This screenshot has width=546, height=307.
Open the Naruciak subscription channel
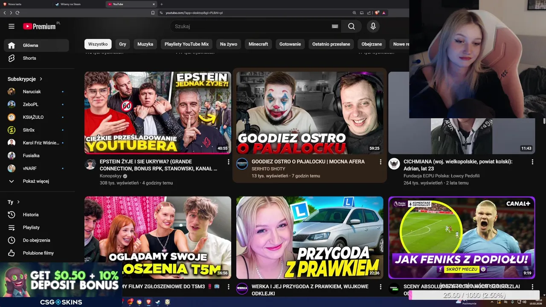pyautogui.click(x=36, y=92)
